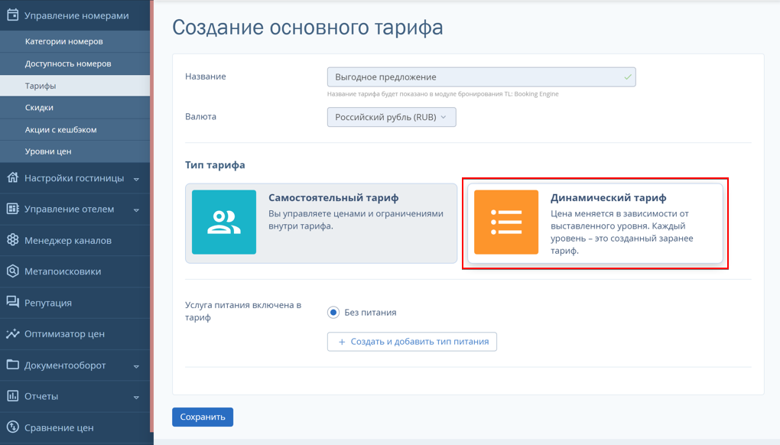This screenshot has width=780, height=445.
Task: Click the Репутация chat bubbles icon
Action: tap(13, 302)
